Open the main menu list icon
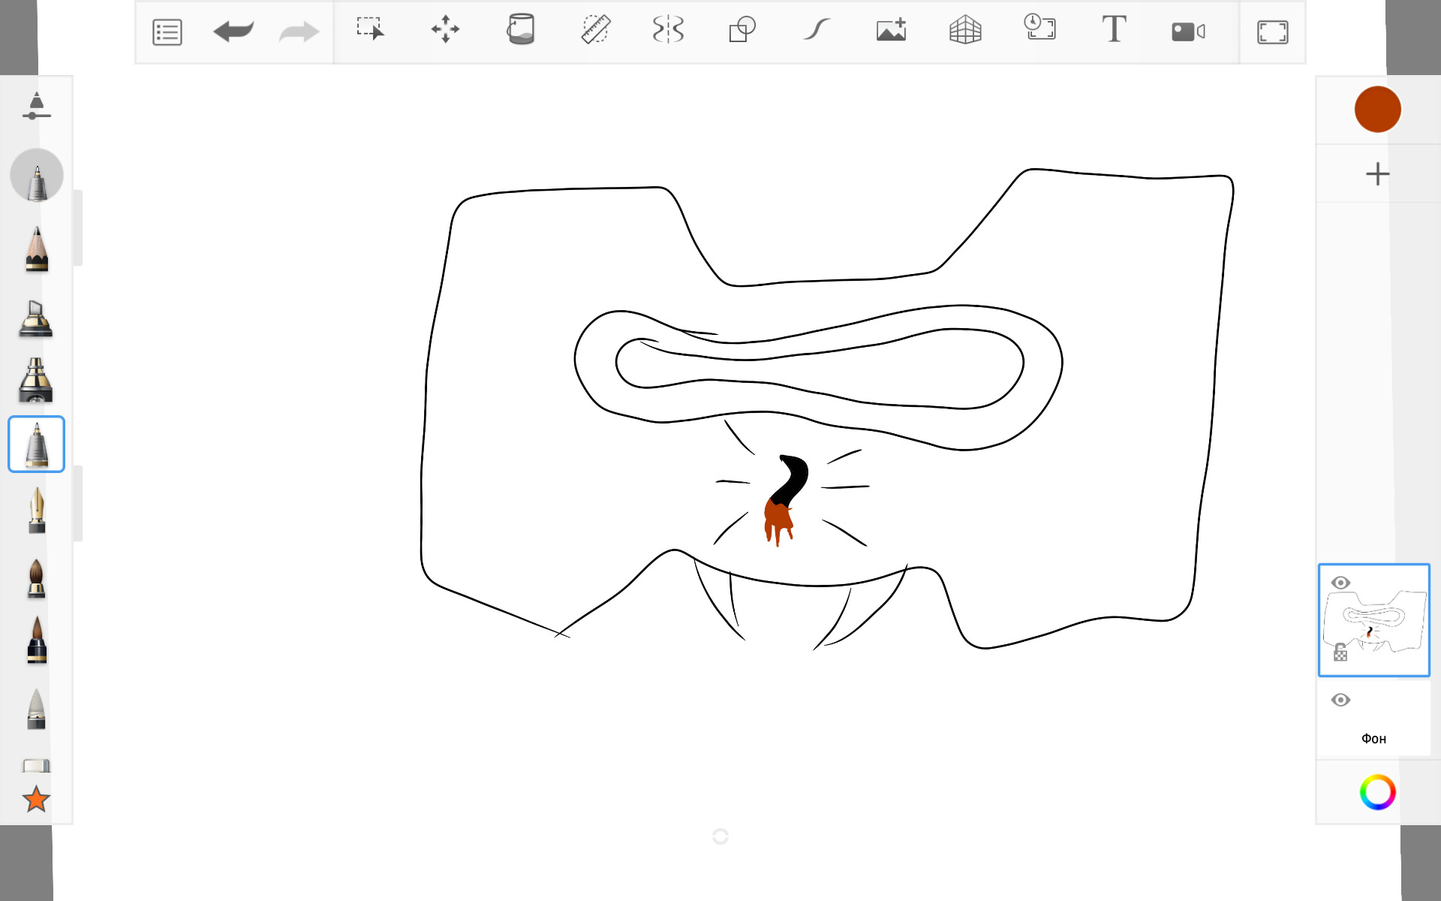Screen dimensions: 1441x901 tap(167, 32)
